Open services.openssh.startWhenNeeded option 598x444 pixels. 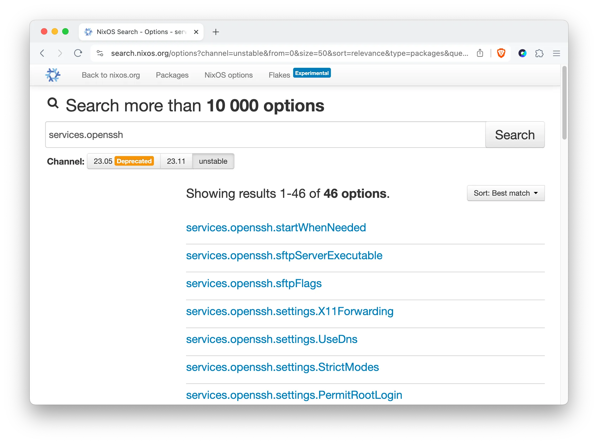click(x=276, y=227)
